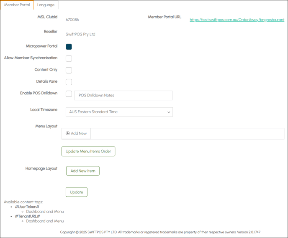Click Dashboard and Menu under #UserToken#
The height and width of the screenshot is (238, 288).
pos(45,211)
